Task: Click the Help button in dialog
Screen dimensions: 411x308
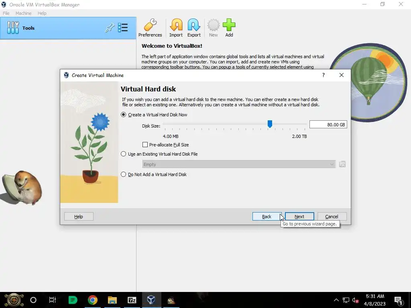Action: pyautogui.click(x=79, y=217)
